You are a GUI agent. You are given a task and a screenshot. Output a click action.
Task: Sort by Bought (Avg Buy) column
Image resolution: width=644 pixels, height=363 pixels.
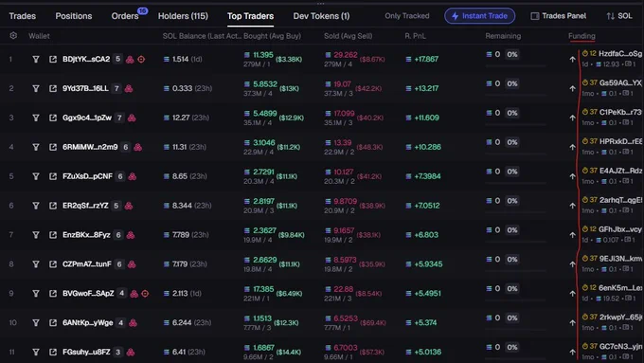click(273, 36)
